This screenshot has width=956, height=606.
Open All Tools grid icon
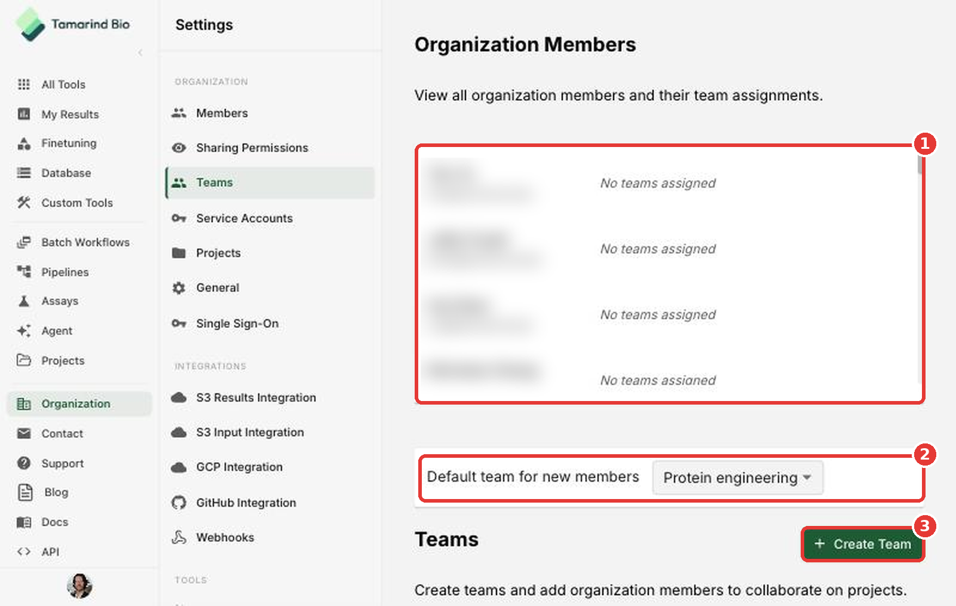24,84
